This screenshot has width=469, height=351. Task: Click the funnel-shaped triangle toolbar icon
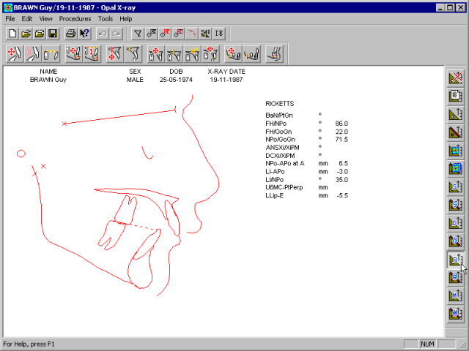pyautogui.click(x=138, y=34)
